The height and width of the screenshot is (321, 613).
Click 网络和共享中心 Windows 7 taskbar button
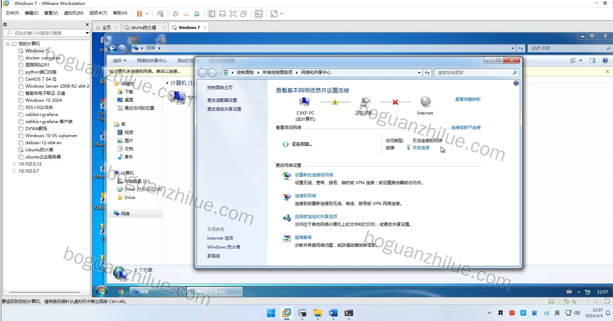pyautogui.click(x=215, y=292)
